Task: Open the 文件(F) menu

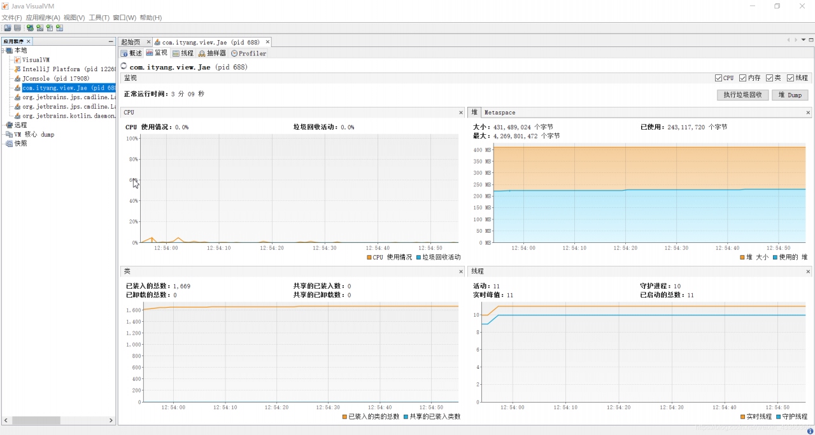Action: [x=11, y=18]
